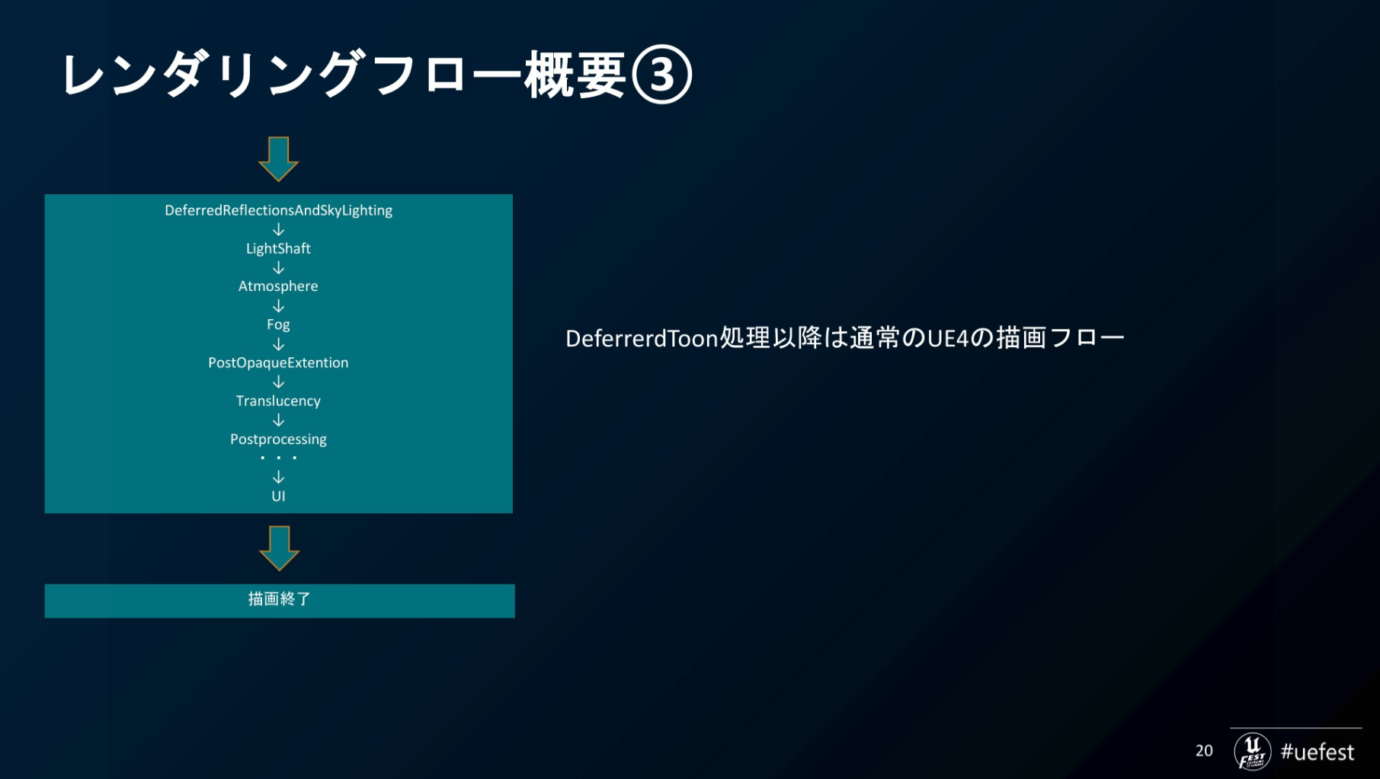The width and height of the screenshot is (1380, 779).
Task: Click the UI step at the flow's end
Action: [x=278, y=496]
